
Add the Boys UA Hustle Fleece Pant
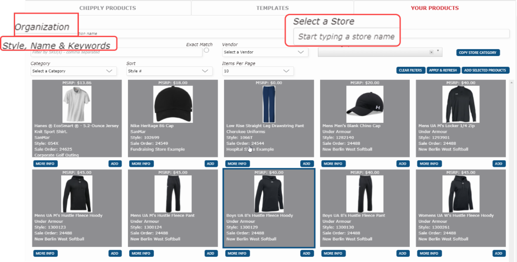403,253
